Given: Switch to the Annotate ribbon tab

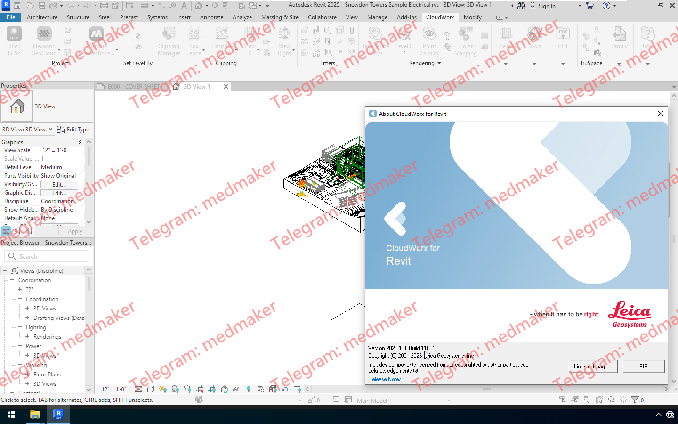Looking at the screenshot, I should pos(211,17).
